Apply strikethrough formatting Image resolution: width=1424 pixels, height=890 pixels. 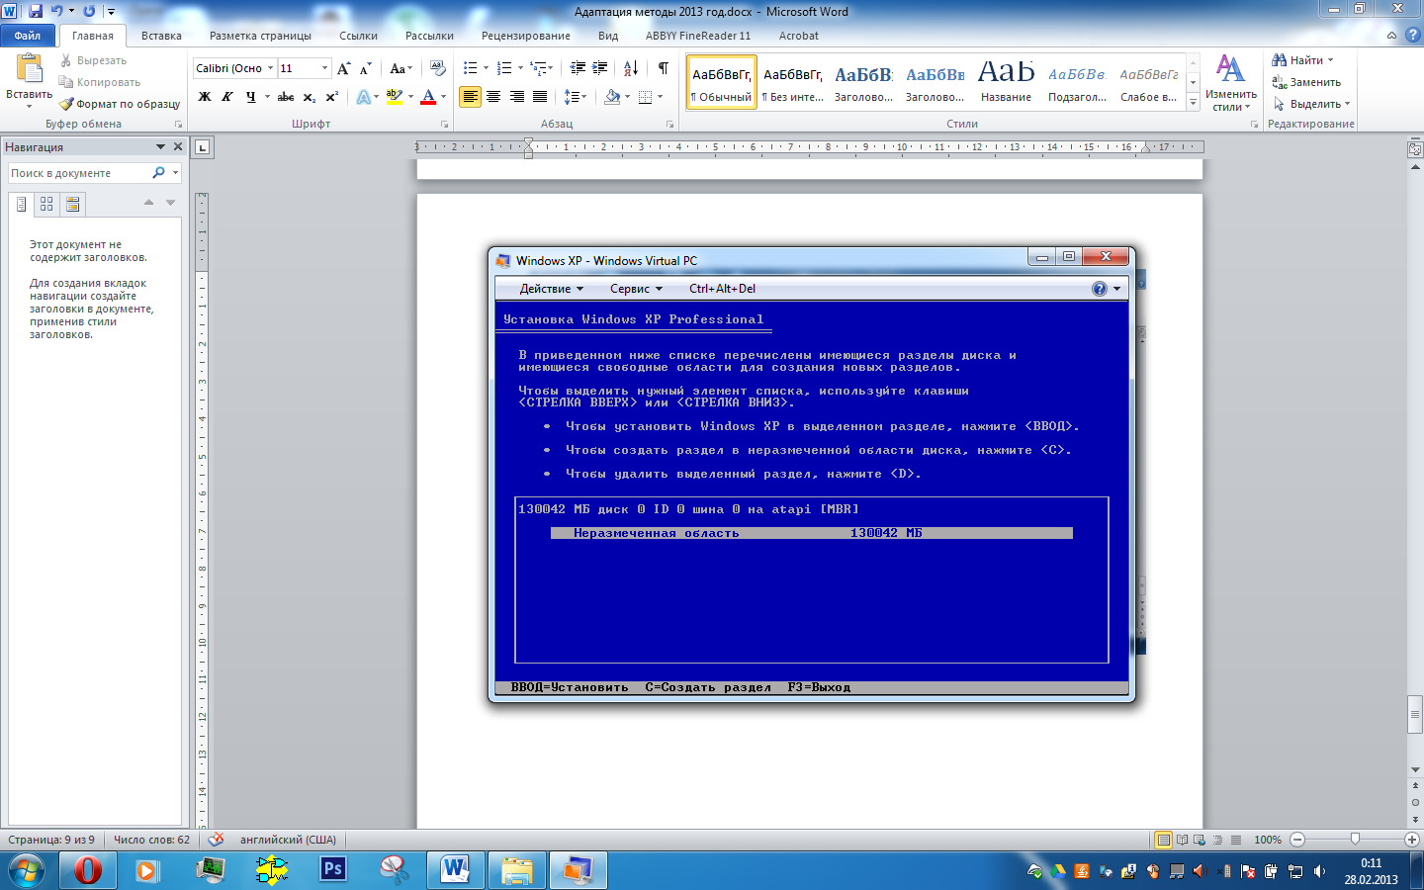click(286, 97)
